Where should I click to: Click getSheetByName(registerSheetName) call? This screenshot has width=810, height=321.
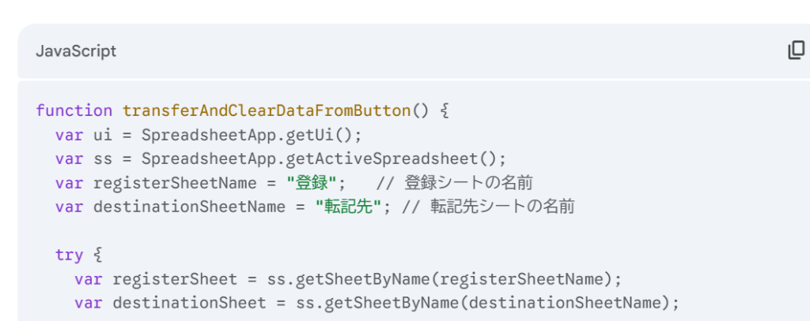tap(453, 279)
